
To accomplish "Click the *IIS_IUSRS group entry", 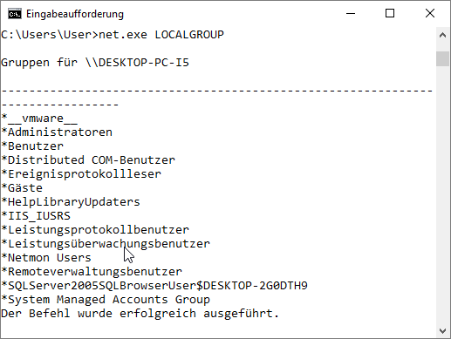I will [36, 216].
